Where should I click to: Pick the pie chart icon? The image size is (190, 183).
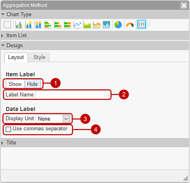pos(118,25)
